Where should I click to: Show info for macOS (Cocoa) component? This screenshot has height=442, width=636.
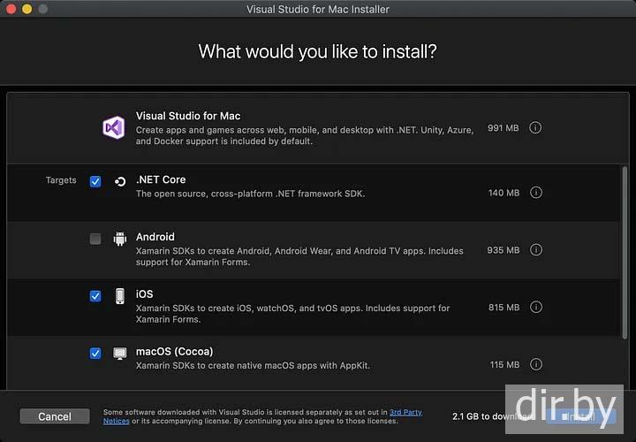[535, 364]
